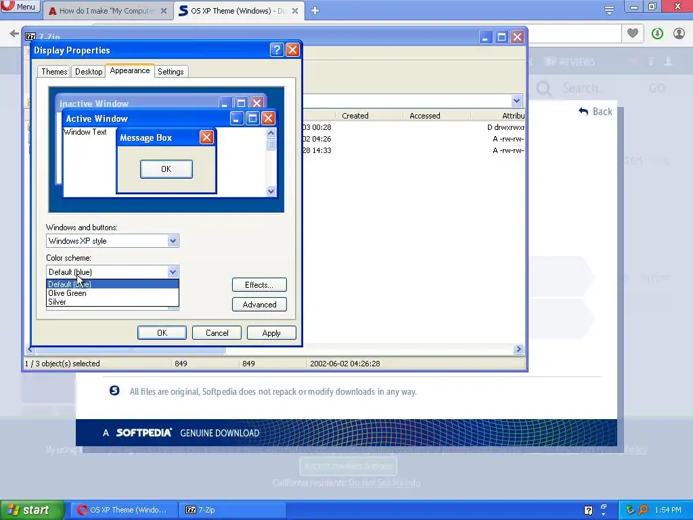Cancel the Display Properties dialog

tap(217, 333)
